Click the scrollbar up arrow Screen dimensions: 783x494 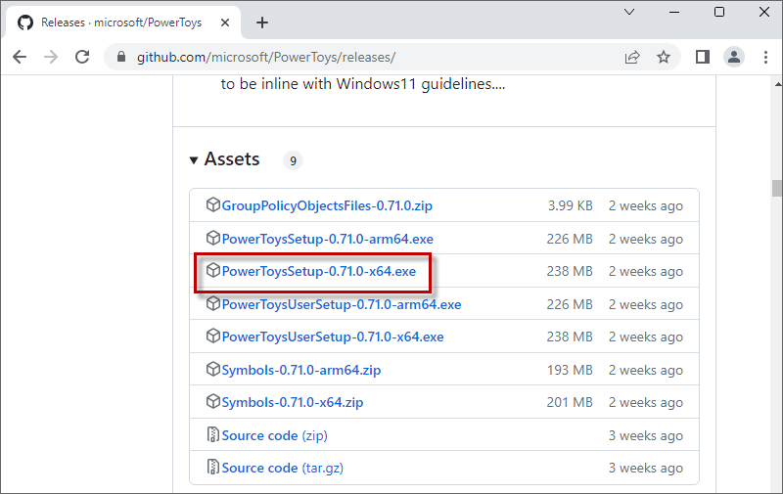pyautogui.click(x=777, y=84)
